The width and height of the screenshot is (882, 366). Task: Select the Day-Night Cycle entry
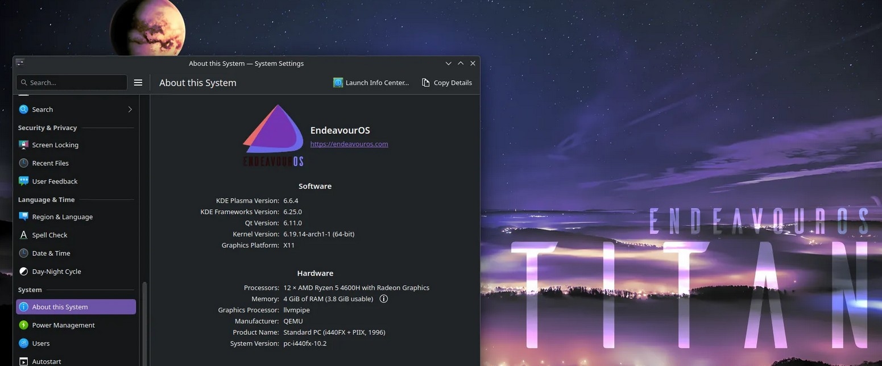76,271
